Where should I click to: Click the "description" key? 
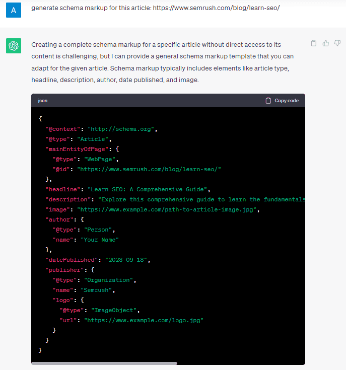point(68,200)
